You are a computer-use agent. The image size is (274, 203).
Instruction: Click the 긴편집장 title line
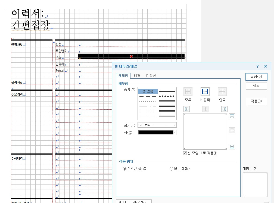(x=30, y=25)
